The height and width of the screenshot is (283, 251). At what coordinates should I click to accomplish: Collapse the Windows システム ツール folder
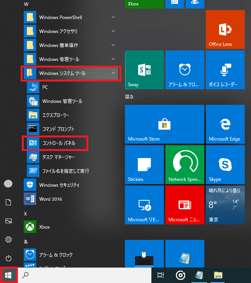pyautogui.click(x=71, y=73)
